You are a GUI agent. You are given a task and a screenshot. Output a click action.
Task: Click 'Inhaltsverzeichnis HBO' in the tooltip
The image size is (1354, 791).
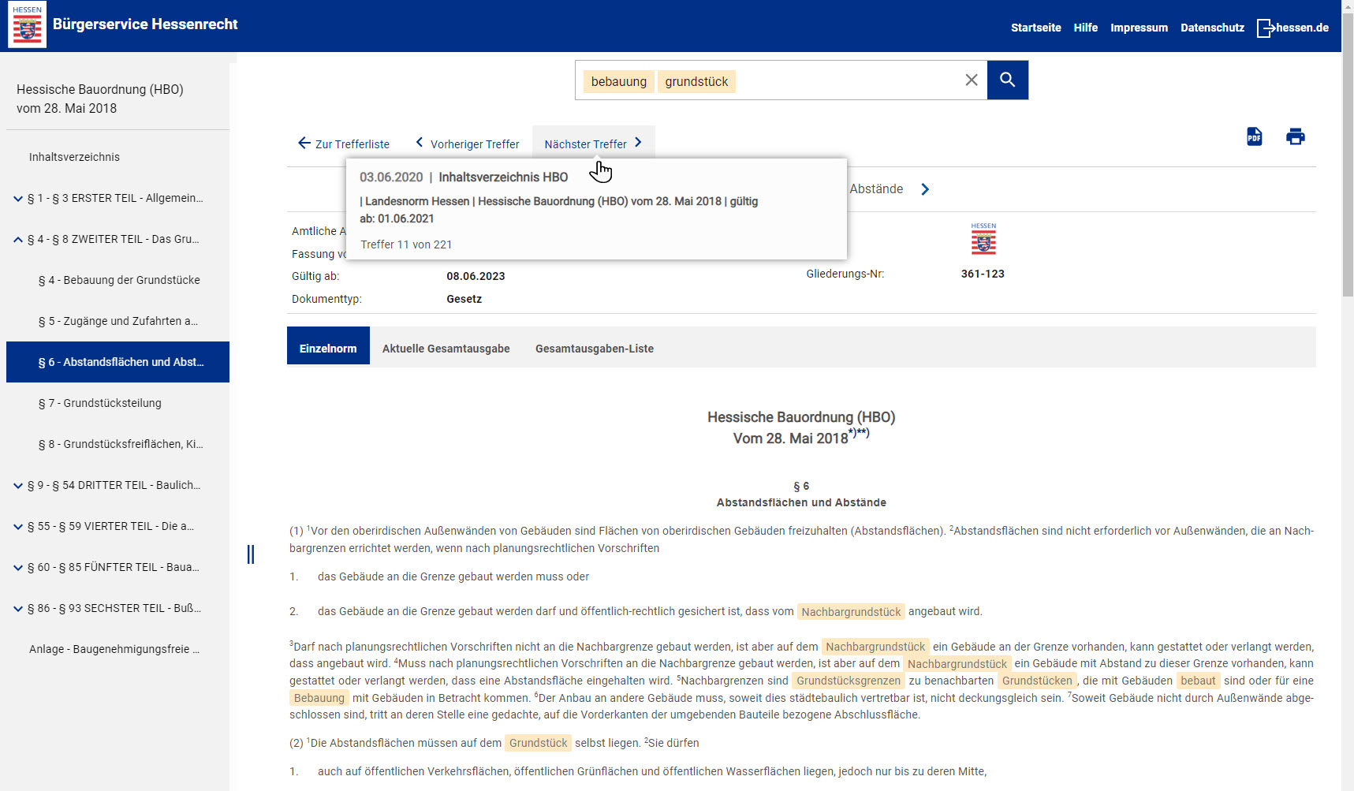click(503, 177)
